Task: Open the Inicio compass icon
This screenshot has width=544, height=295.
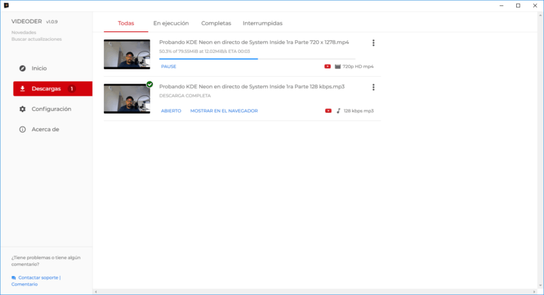Action: coord(22,68)
